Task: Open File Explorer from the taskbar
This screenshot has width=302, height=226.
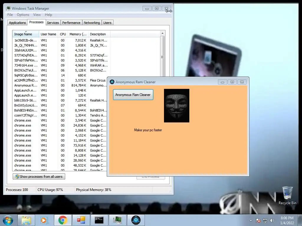Action: pos(26,220)
